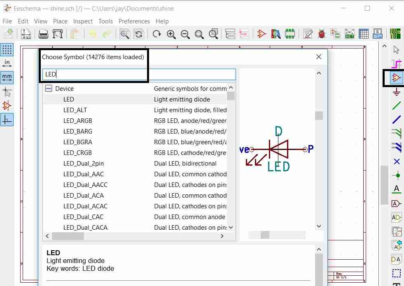The height and width of the screenshot is (286, 404).
Task: Select the arrow cursor tool
Action: click(x=397, y=50)
